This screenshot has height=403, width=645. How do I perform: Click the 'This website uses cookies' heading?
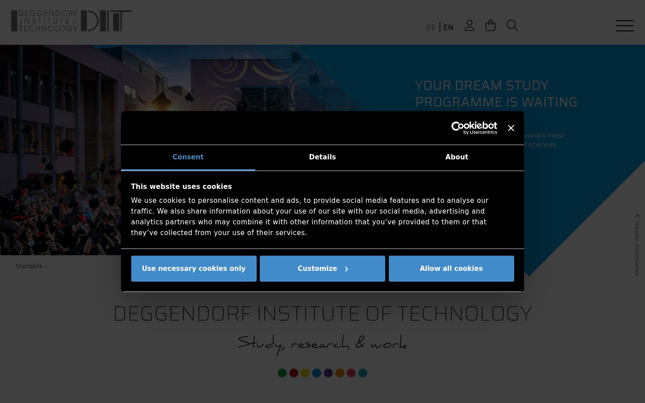pyautogui.click(x=181, y=187)
